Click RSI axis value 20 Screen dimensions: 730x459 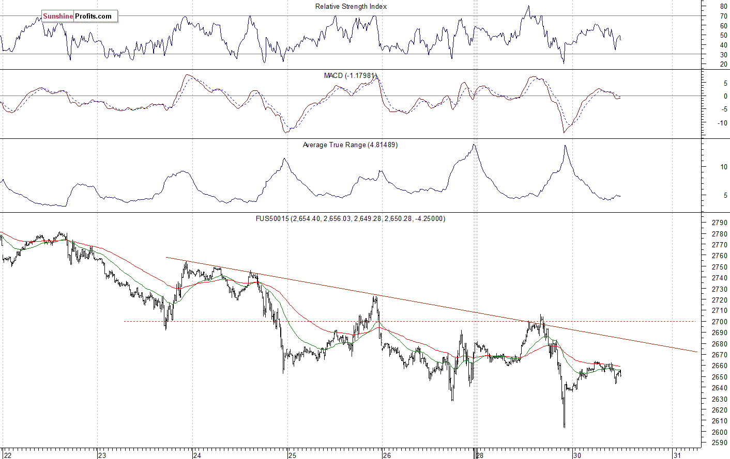[x=723, y=65]
